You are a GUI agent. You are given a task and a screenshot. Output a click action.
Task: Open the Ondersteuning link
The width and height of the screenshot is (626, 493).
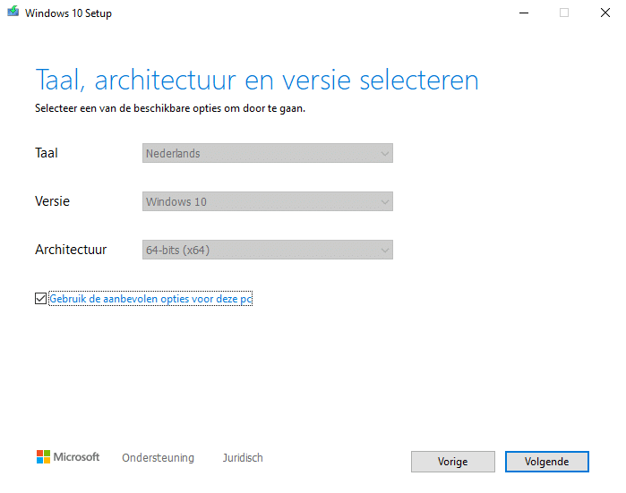pyautogui.click(x=159, y=458)
